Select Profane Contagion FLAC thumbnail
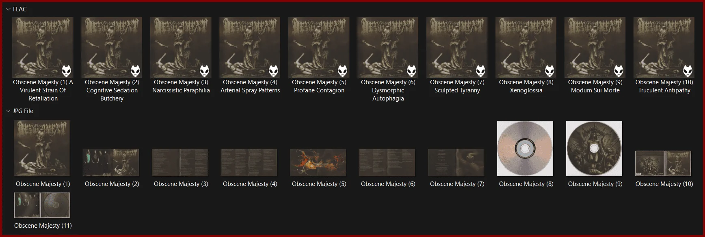This screenshot has height=237, width=705. [x=319, y=47]
